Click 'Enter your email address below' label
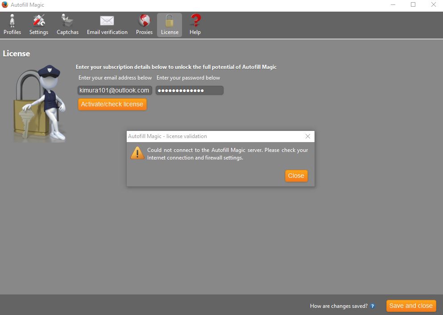Viewport: 443px width, 315px height. [x=115, y=78]
